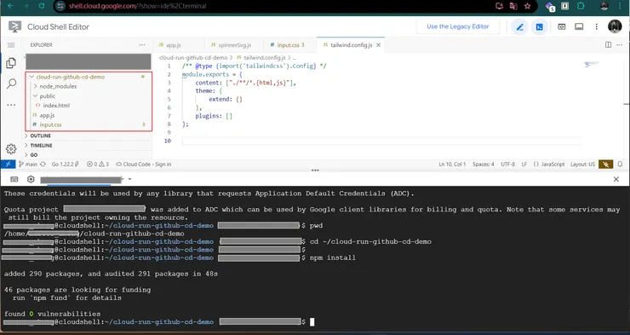630x335 pixels.
Task: Click the site information icon in address bar
Action: coord(60,6)
